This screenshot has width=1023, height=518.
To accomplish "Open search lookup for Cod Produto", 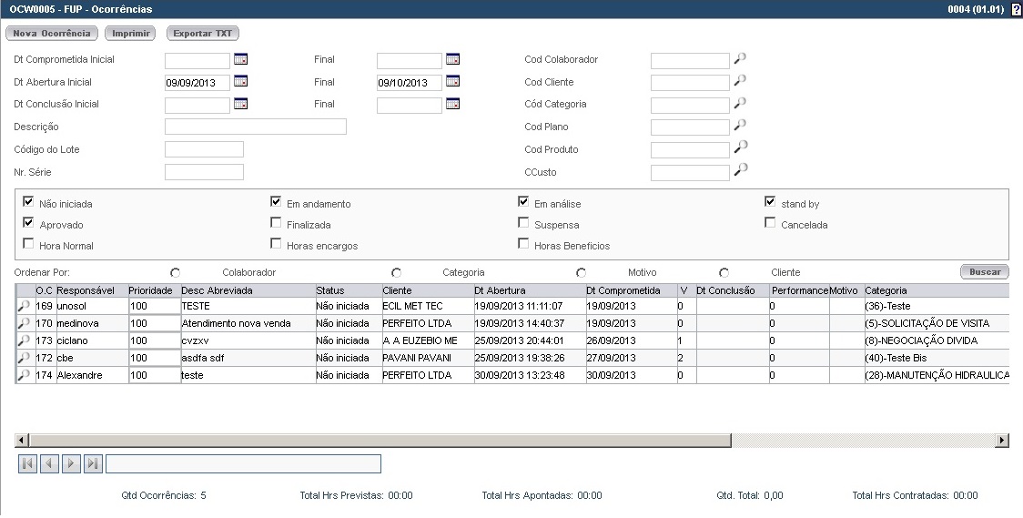I will 741,147.
